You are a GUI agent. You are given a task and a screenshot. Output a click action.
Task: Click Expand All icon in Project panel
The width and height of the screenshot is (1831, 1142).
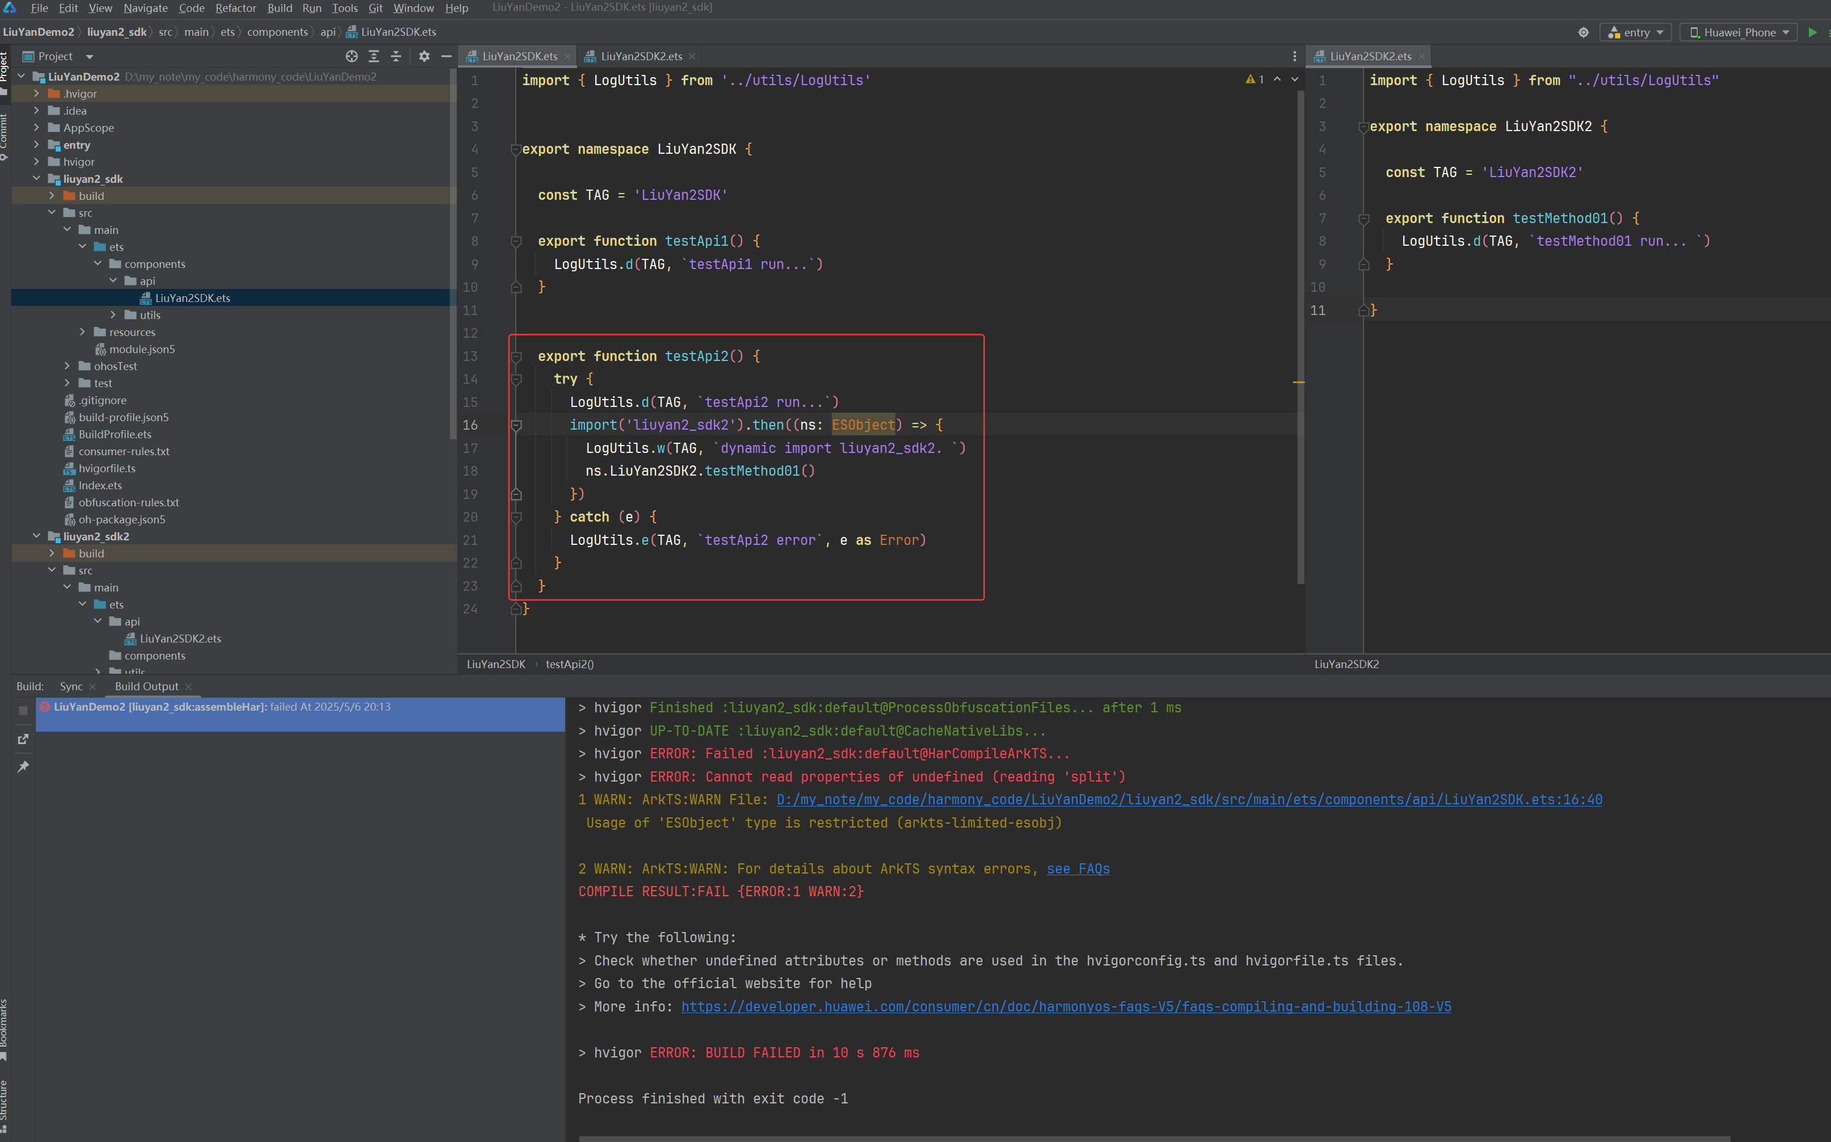[374, 57]
